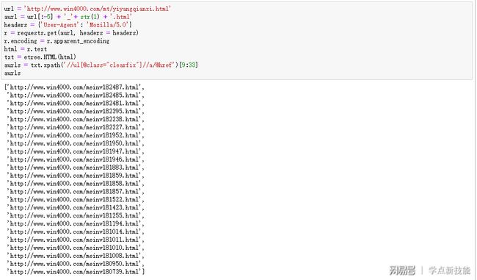Click the output URL ending meinv181423.html

tap(76, 207)
